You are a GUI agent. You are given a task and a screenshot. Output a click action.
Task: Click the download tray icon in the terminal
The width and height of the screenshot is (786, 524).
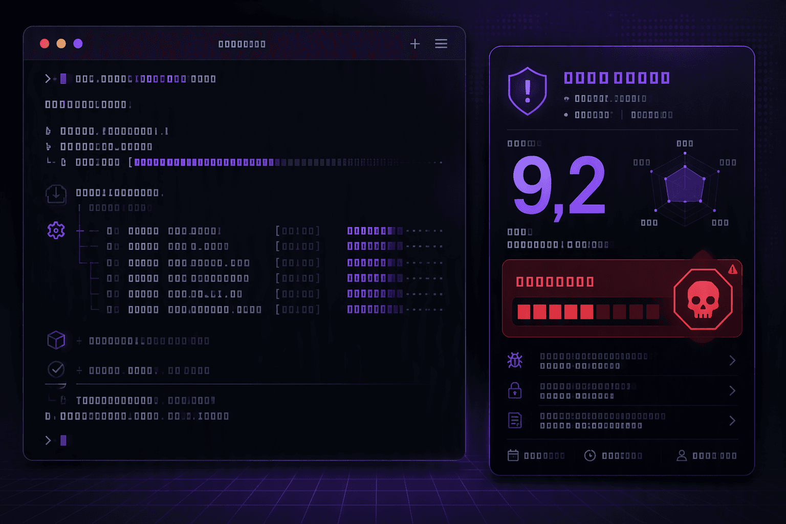click(x=56, y=194)
